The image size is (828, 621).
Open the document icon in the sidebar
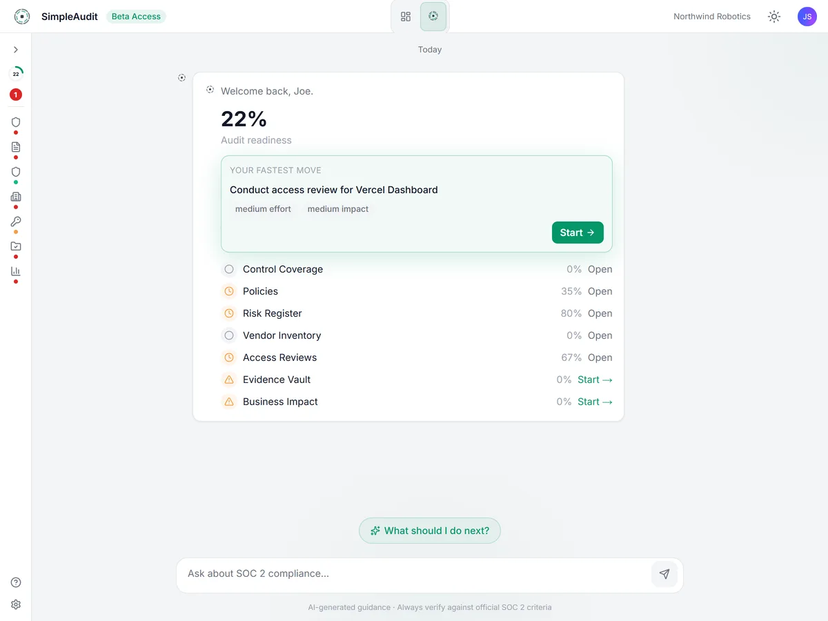16,147
